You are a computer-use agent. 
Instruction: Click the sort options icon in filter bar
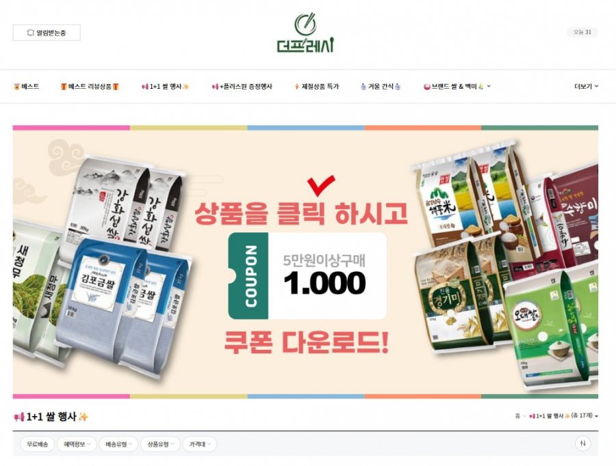[583, 443]
